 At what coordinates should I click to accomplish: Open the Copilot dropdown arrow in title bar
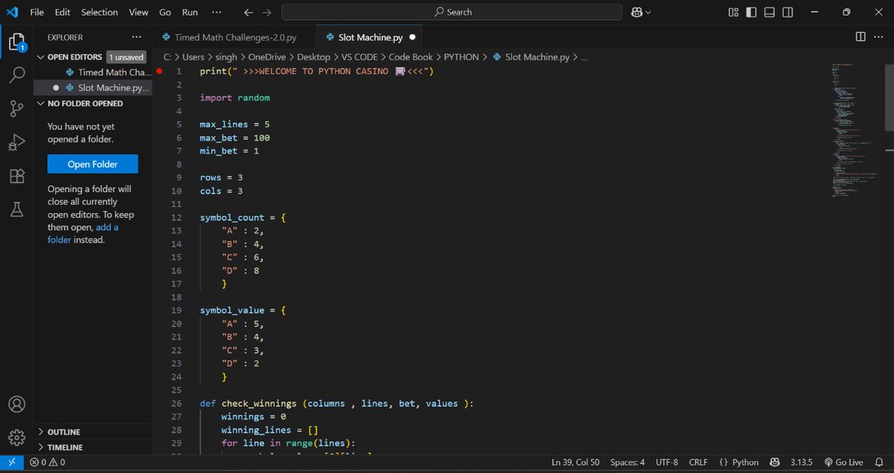(x=648, y=12)
